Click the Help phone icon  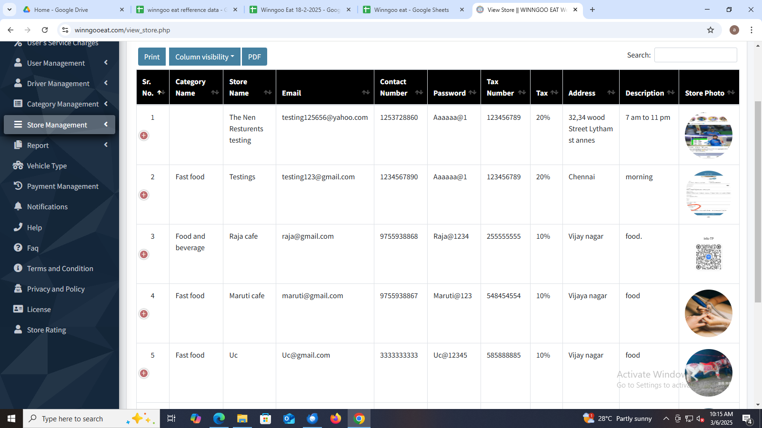point(18,227)
